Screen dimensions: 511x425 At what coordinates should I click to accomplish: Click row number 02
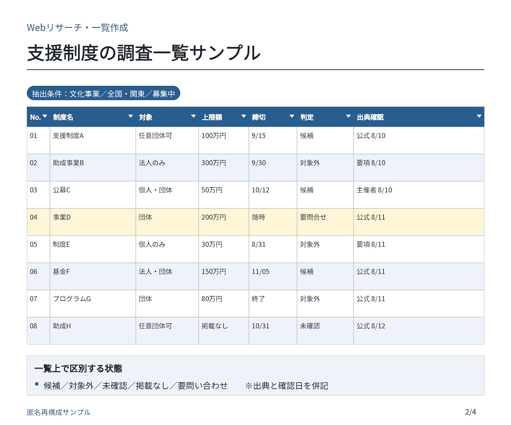39,167
